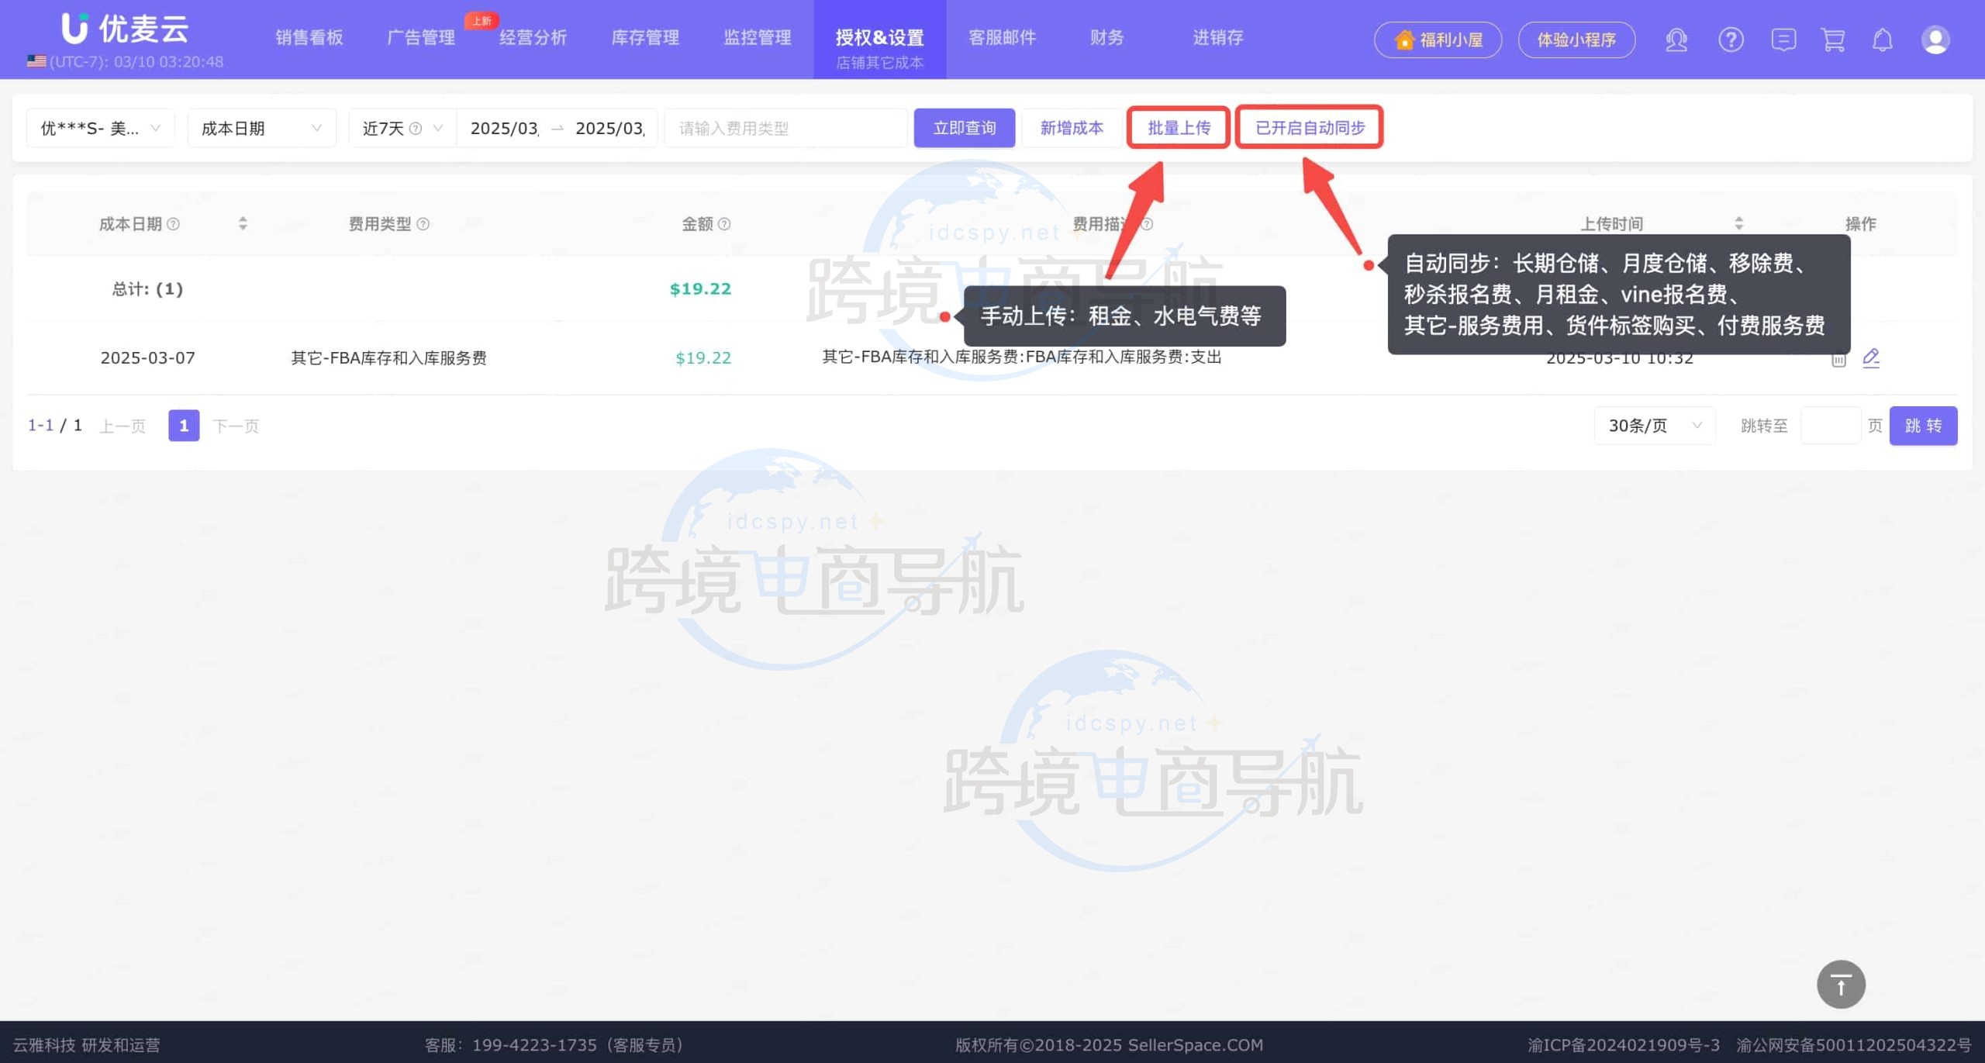Viewport: 1985px width, 1063px height.
Task: Click the edit pencil icon in row
Action: (1871, 357)
